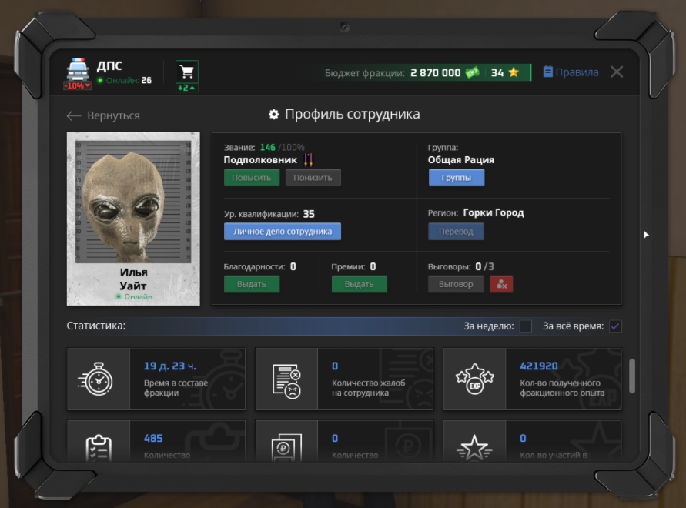Screen dimensions: 686x508
Task: Click the ДПС police car icon
Action: [x=78, y=69]
